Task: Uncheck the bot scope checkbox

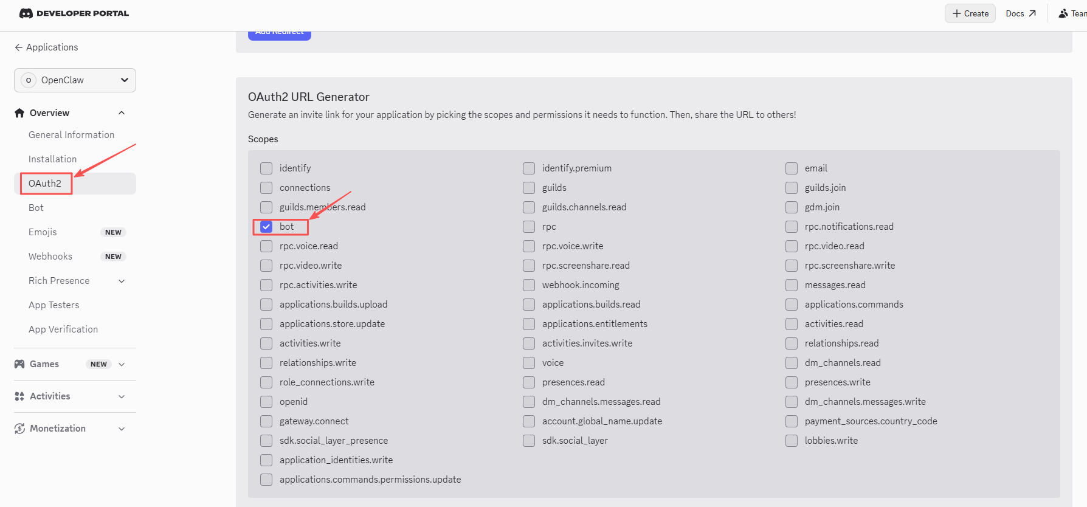Action: coord(266,227)
